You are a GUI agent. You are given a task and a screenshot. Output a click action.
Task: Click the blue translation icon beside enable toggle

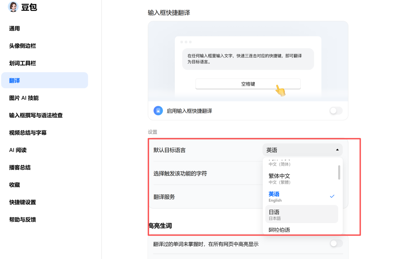(x=158, y=110)
